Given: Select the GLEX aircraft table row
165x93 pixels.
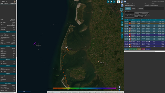Looking at the screenshot, I should tap(144, 30).
